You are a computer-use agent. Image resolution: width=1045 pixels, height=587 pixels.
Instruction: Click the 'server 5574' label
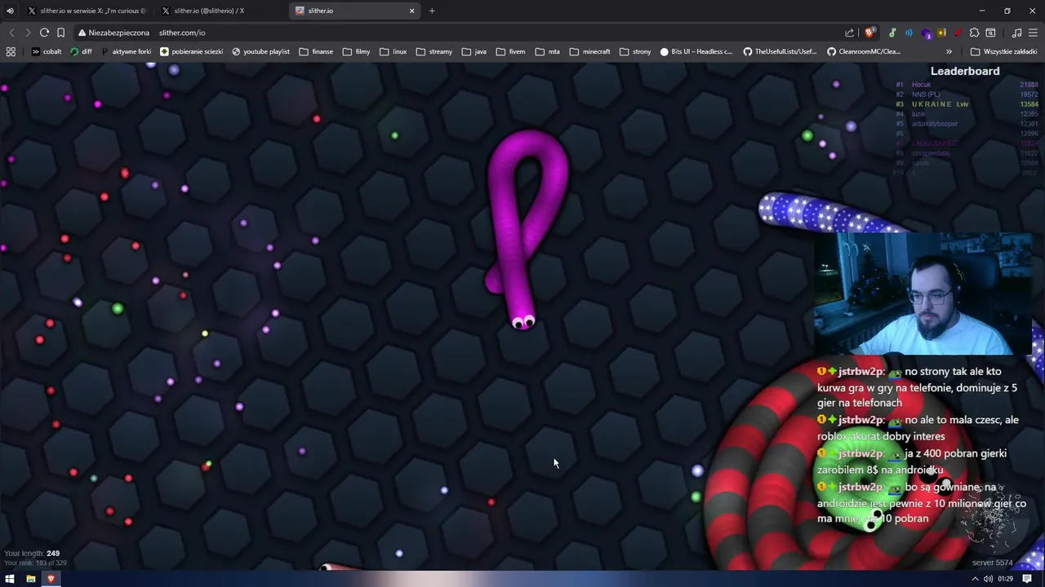pyautogui.click(x=992, y=563)
